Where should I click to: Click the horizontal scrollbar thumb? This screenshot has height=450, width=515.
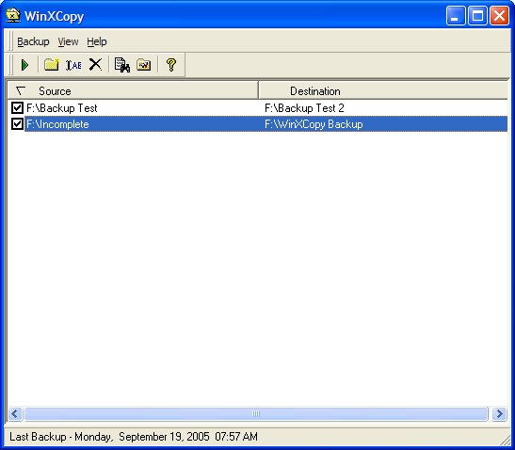pos(256,413)
